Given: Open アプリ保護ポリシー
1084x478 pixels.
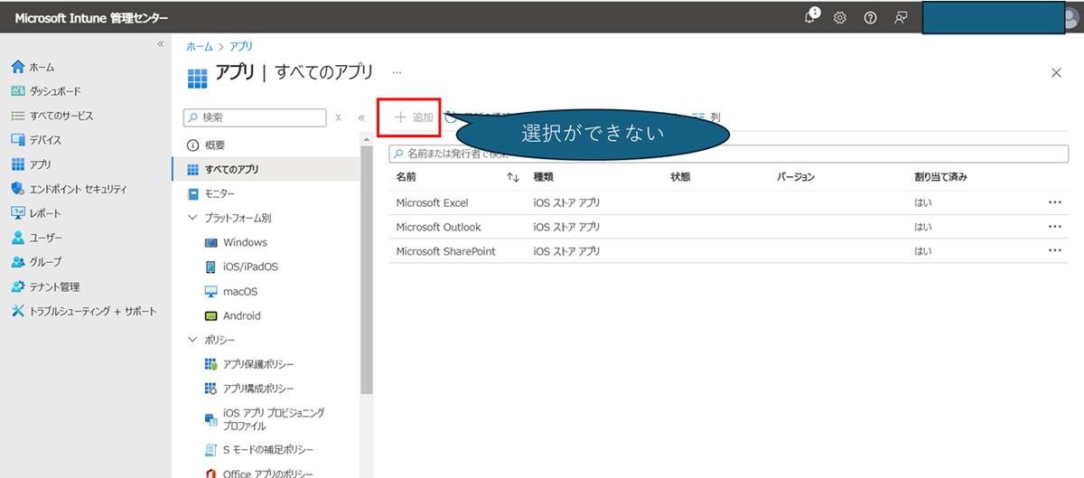Looking at the screenshot, I should click(x=258, y=364).
